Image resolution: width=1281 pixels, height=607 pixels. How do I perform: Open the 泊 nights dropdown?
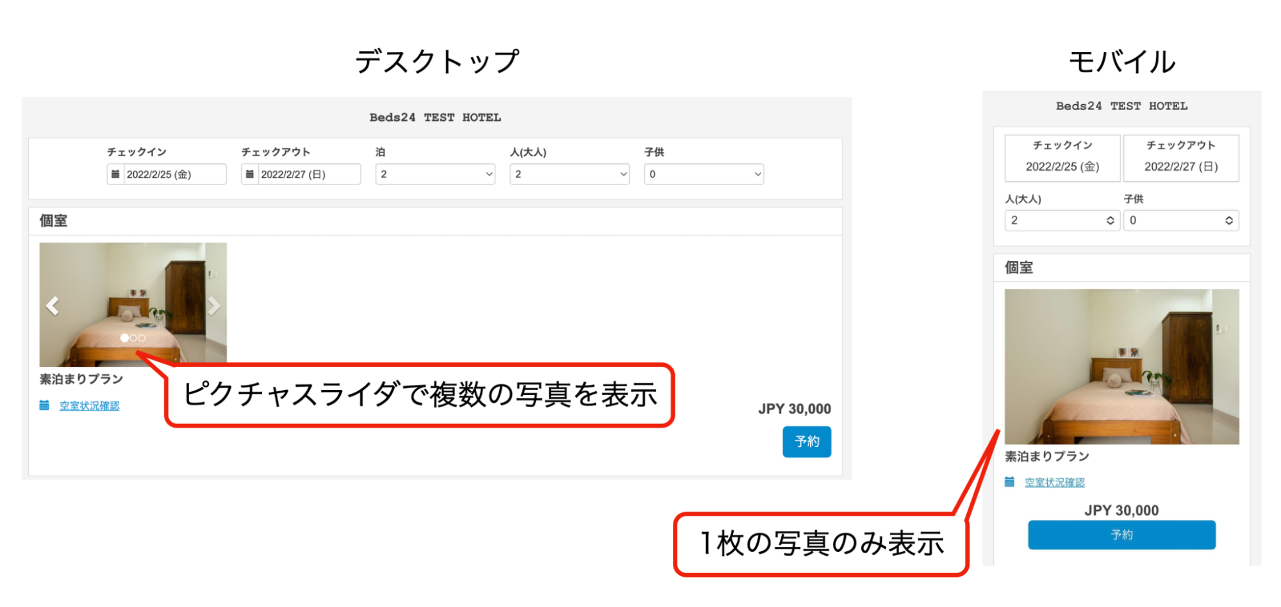(x=435, y=174)
